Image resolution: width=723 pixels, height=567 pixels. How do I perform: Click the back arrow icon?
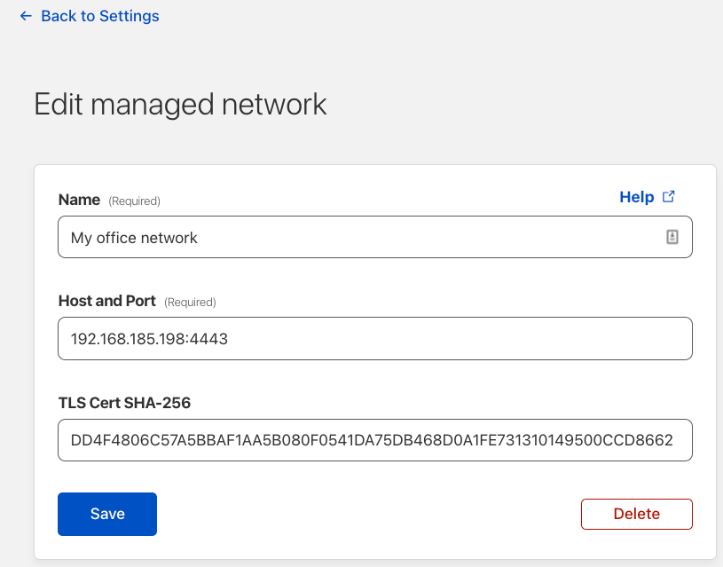pyautogui.click(x=26, y=16)
